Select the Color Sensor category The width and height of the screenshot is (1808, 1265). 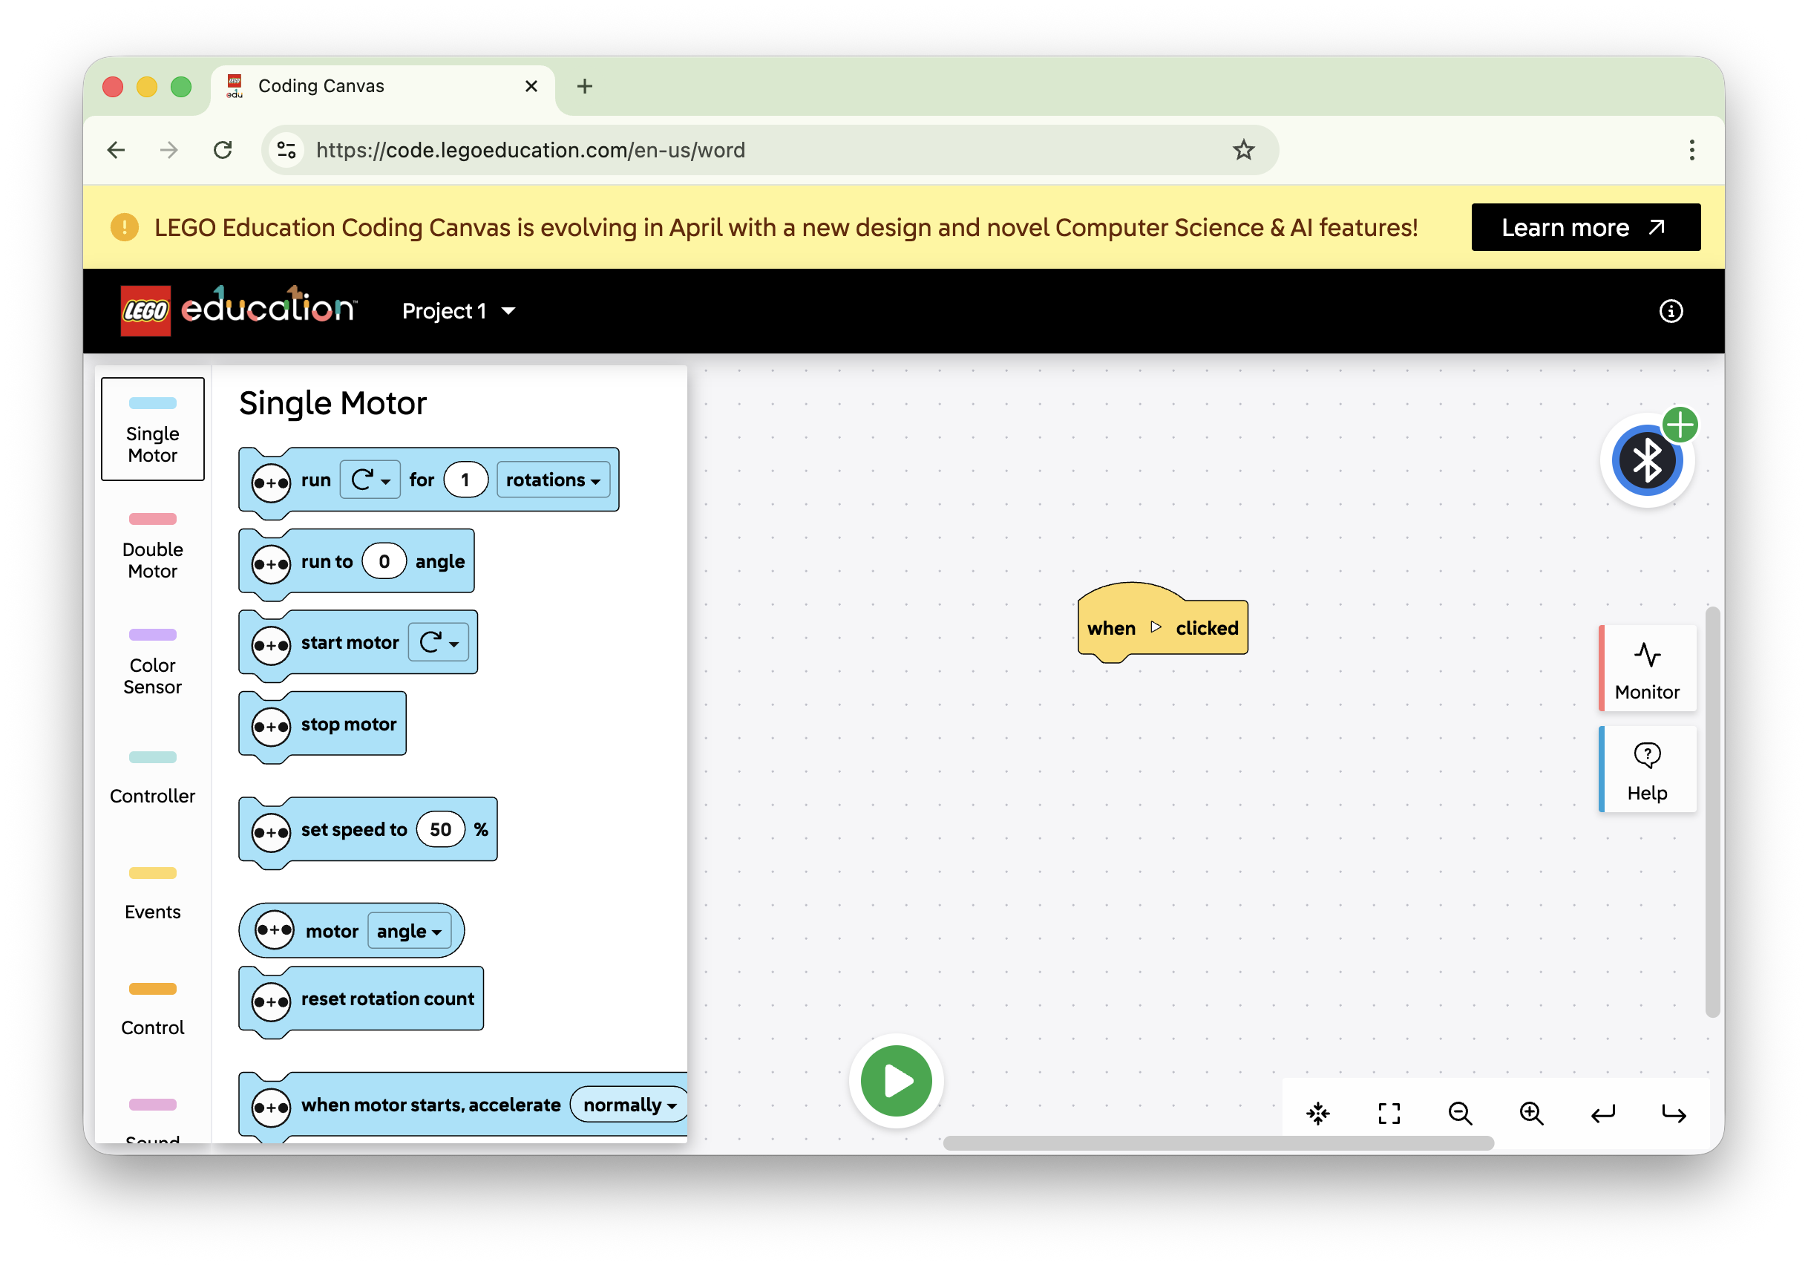152,663
